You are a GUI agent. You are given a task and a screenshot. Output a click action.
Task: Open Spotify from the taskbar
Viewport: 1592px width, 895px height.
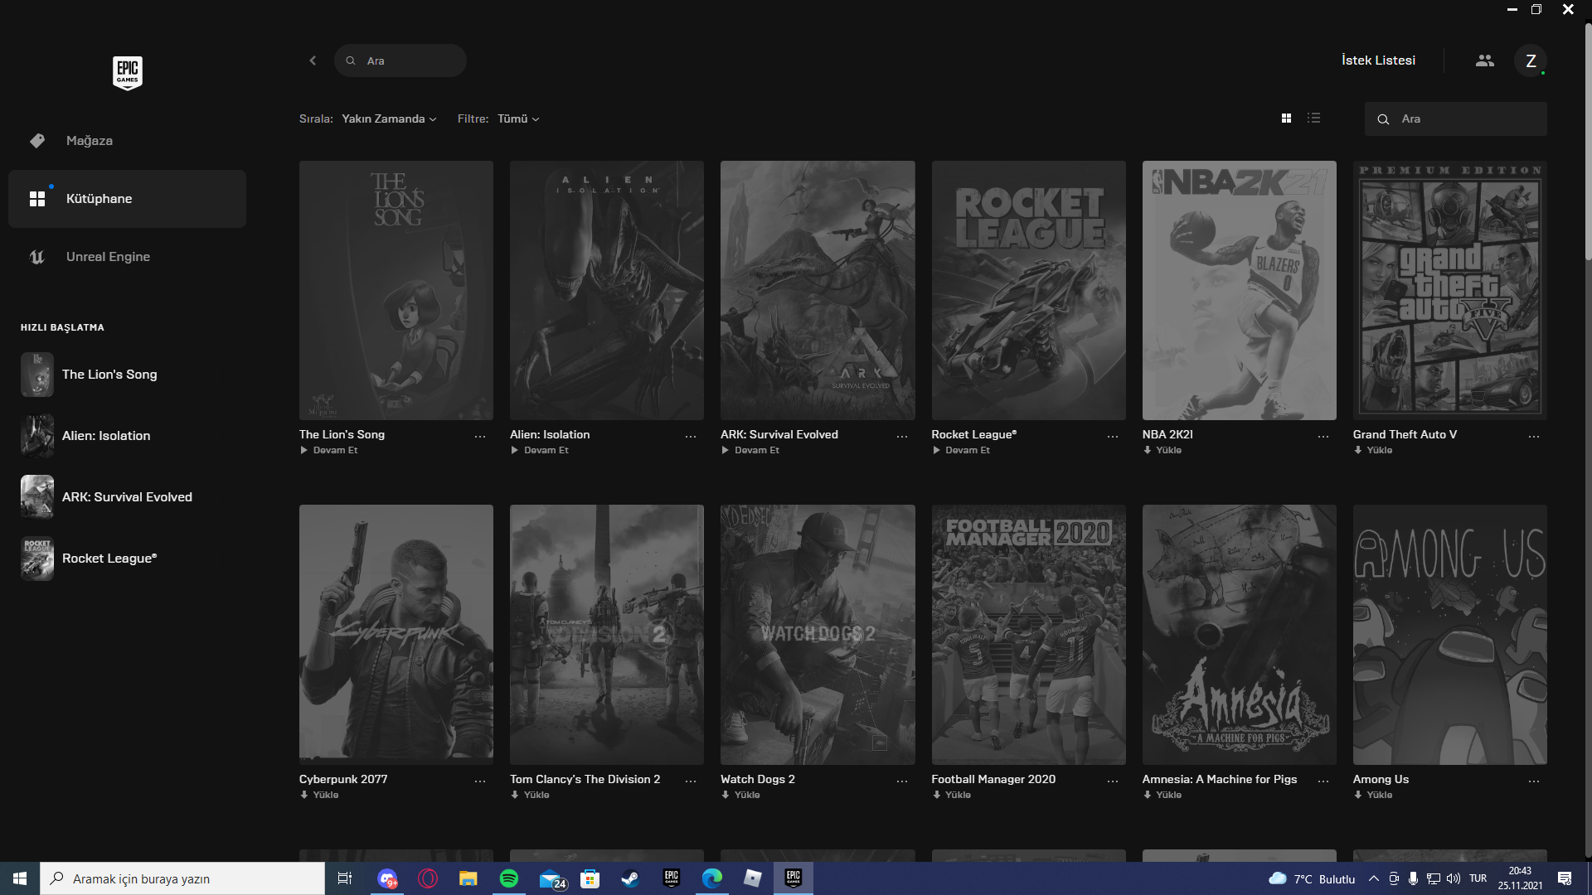point(508,878)
